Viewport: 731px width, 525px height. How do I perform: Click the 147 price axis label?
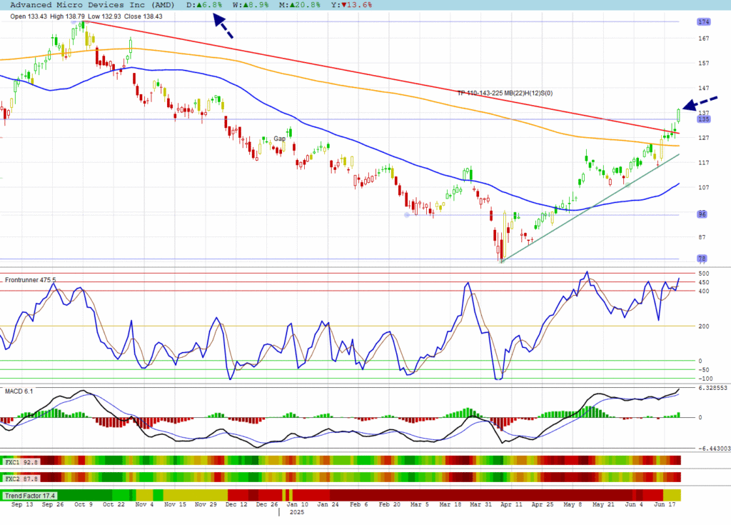[703, 88]
